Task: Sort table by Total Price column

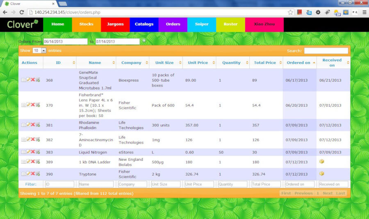Action: (266, 63)
